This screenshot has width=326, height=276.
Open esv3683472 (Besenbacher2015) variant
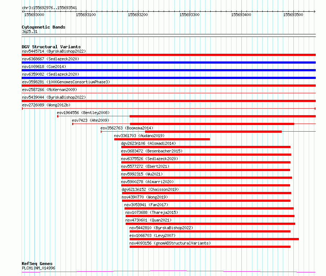pos(152,151)
